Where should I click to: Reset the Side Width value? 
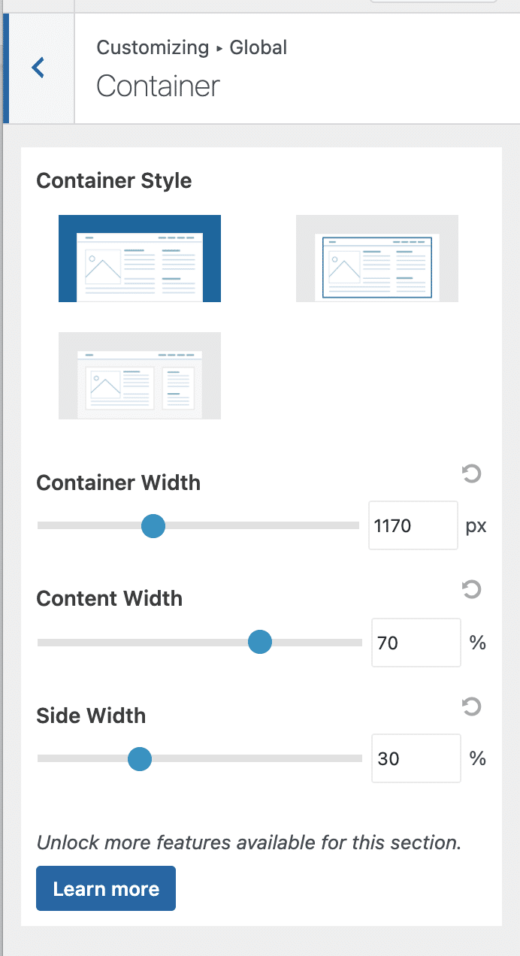click(x=471, y=706)
